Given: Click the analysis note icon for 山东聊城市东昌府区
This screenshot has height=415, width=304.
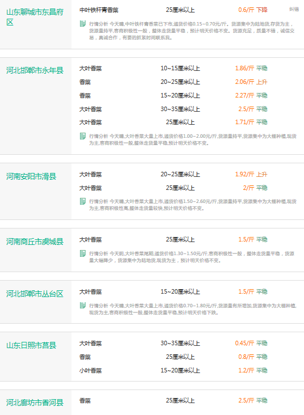Looking at the screenshot, I should 83,24.
